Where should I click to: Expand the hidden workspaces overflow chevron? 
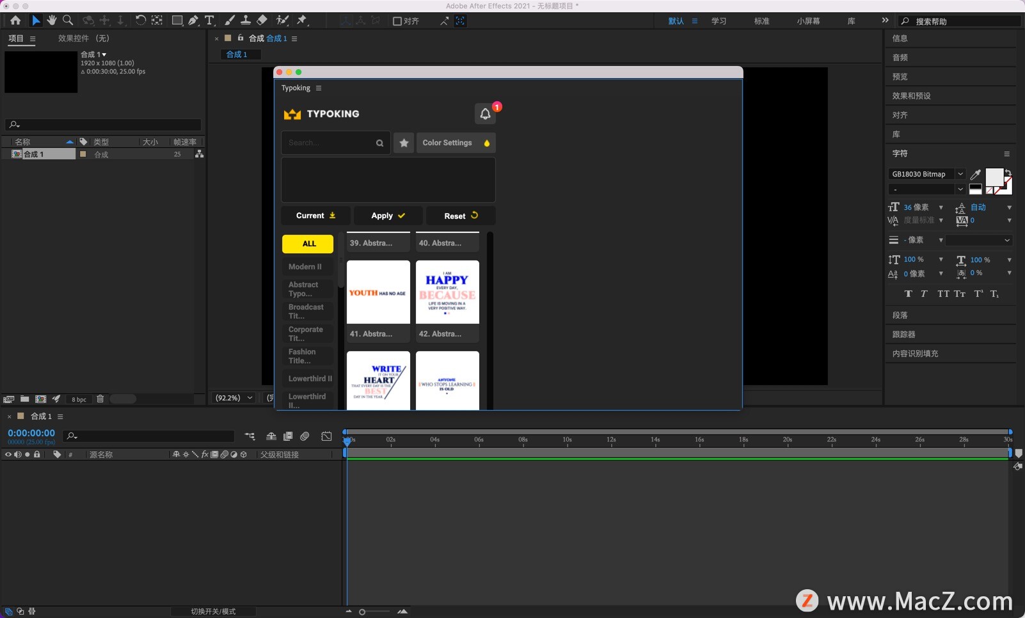tap(885, 20)
